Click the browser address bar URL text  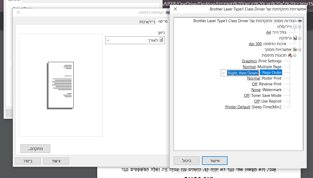(237, 4)
